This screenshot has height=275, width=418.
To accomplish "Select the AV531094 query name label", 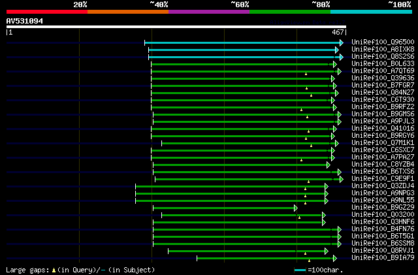I will [x=25, y=21].
